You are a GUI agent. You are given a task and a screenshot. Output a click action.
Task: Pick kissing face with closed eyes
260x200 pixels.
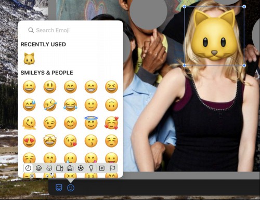tap(29, 158)
